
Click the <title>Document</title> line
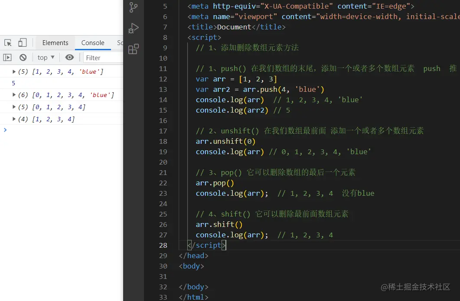pos(236,27)
